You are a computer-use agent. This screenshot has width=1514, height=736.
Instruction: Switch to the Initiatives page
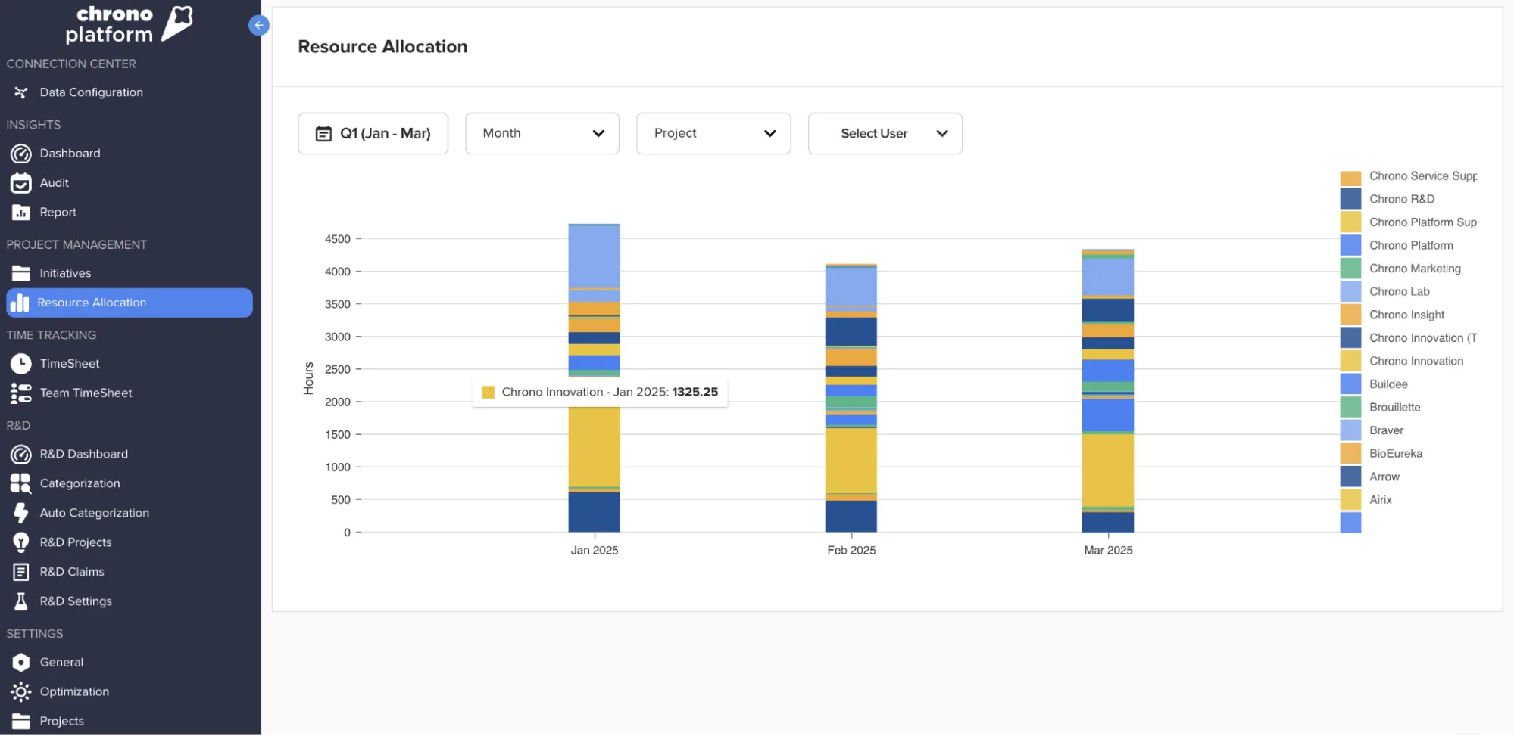(64, 273)
